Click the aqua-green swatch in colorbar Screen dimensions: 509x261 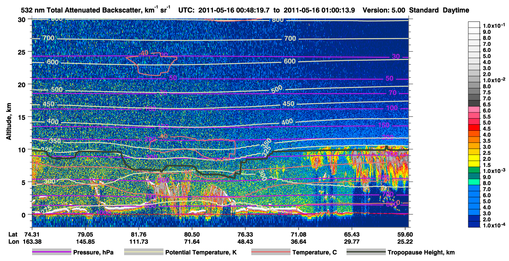point(474,183)
